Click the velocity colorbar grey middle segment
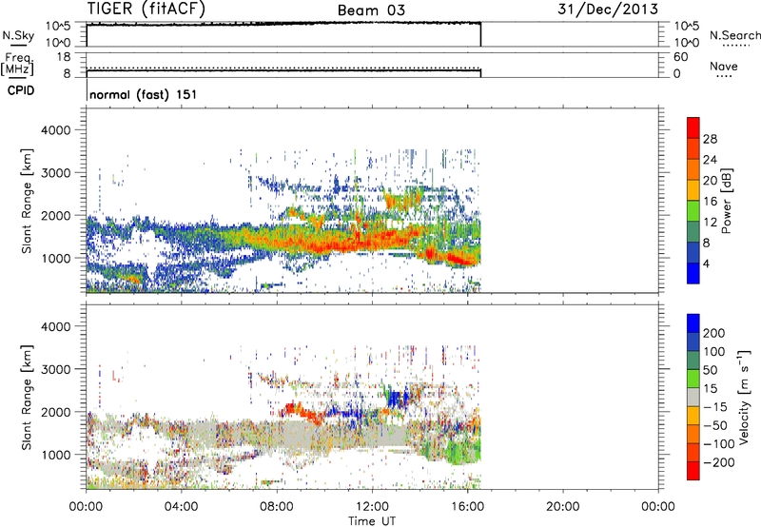Image resolution: width=761 pixels, height=527 pixels. click(x=693, y=397)
